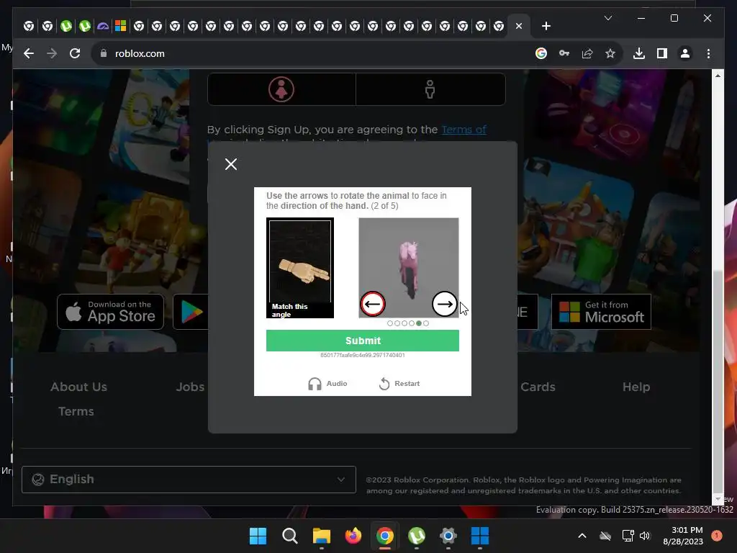Open the Download on the App Store badge

point(110,312)
